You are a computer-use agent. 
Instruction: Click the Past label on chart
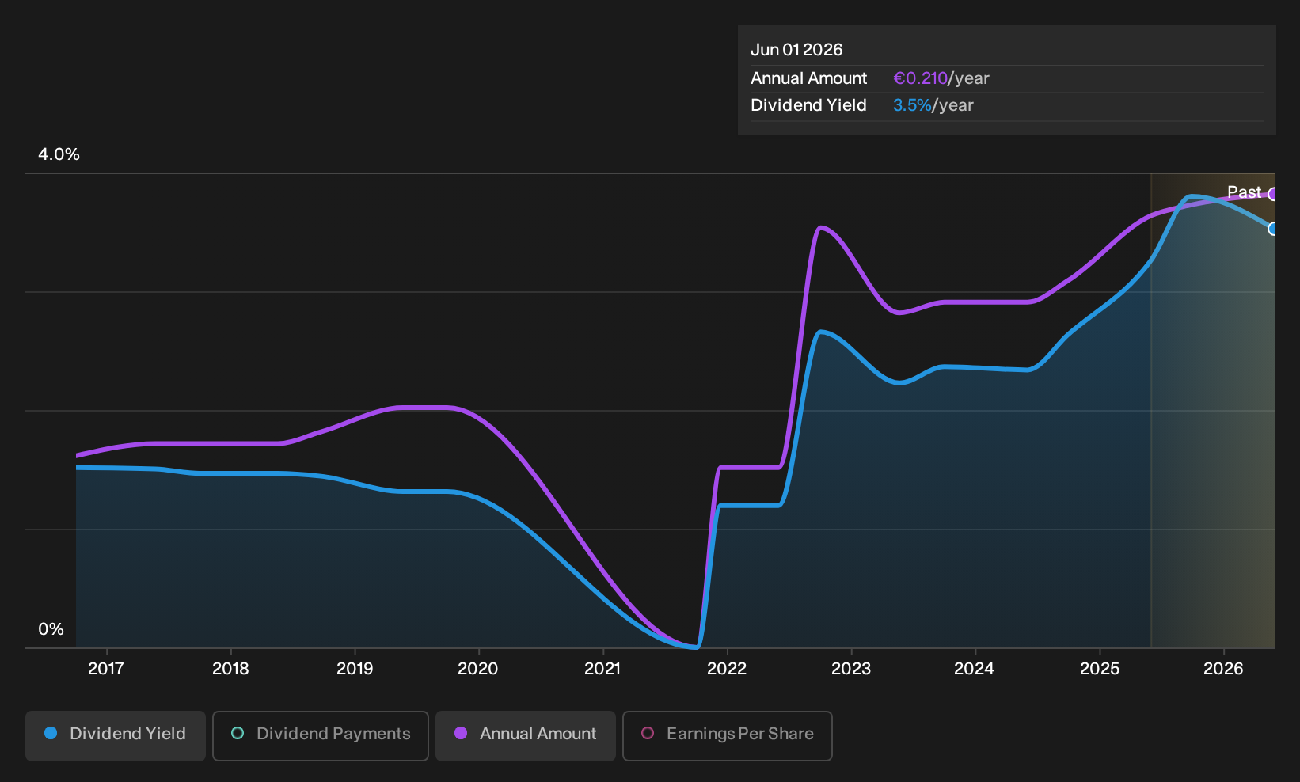coord(1244,192)
